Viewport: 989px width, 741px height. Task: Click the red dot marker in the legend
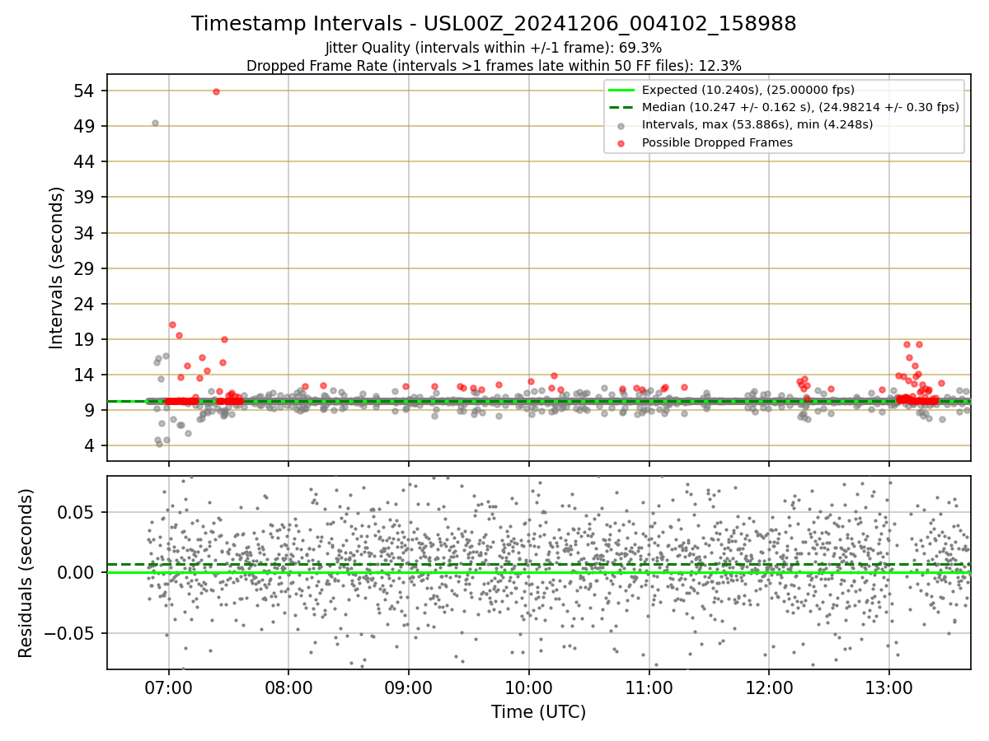point(621,143)
